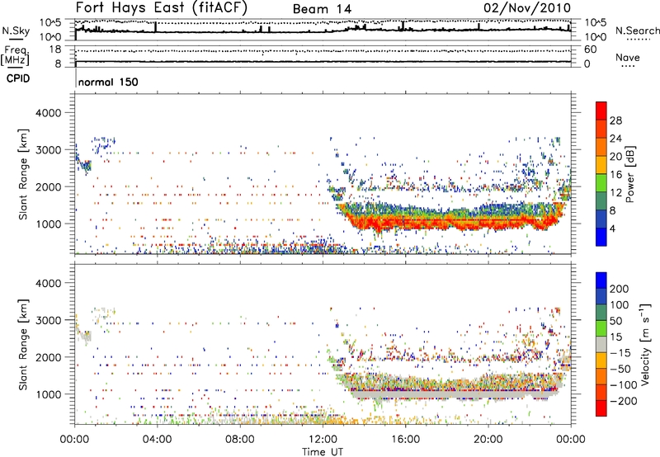The image size is (660, 457).
Task: Click the Nave axis value '60'
Action: pyautogui.click(x=591, y=49)
